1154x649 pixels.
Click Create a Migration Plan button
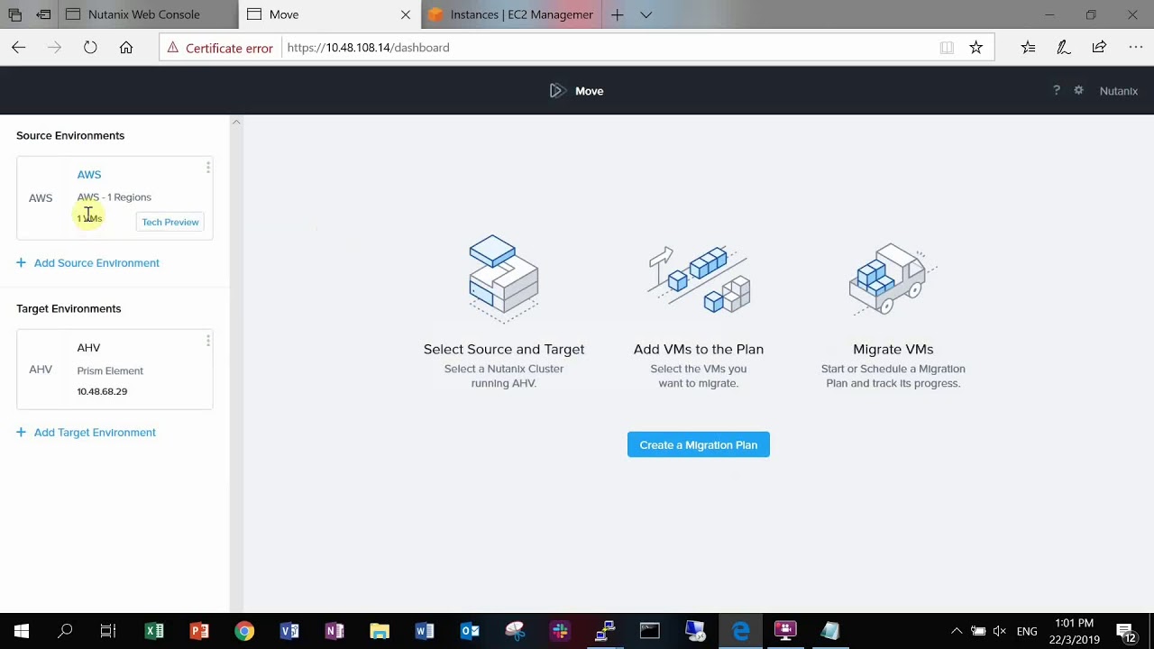point(699,444)
